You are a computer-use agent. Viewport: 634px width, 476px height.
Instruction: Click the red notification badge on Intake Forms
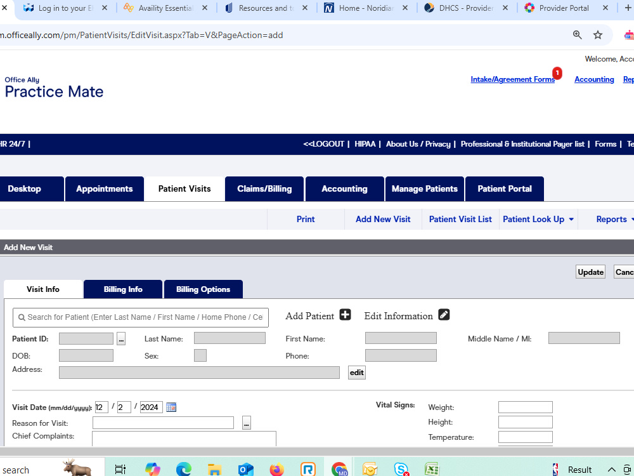click(557, 73)
